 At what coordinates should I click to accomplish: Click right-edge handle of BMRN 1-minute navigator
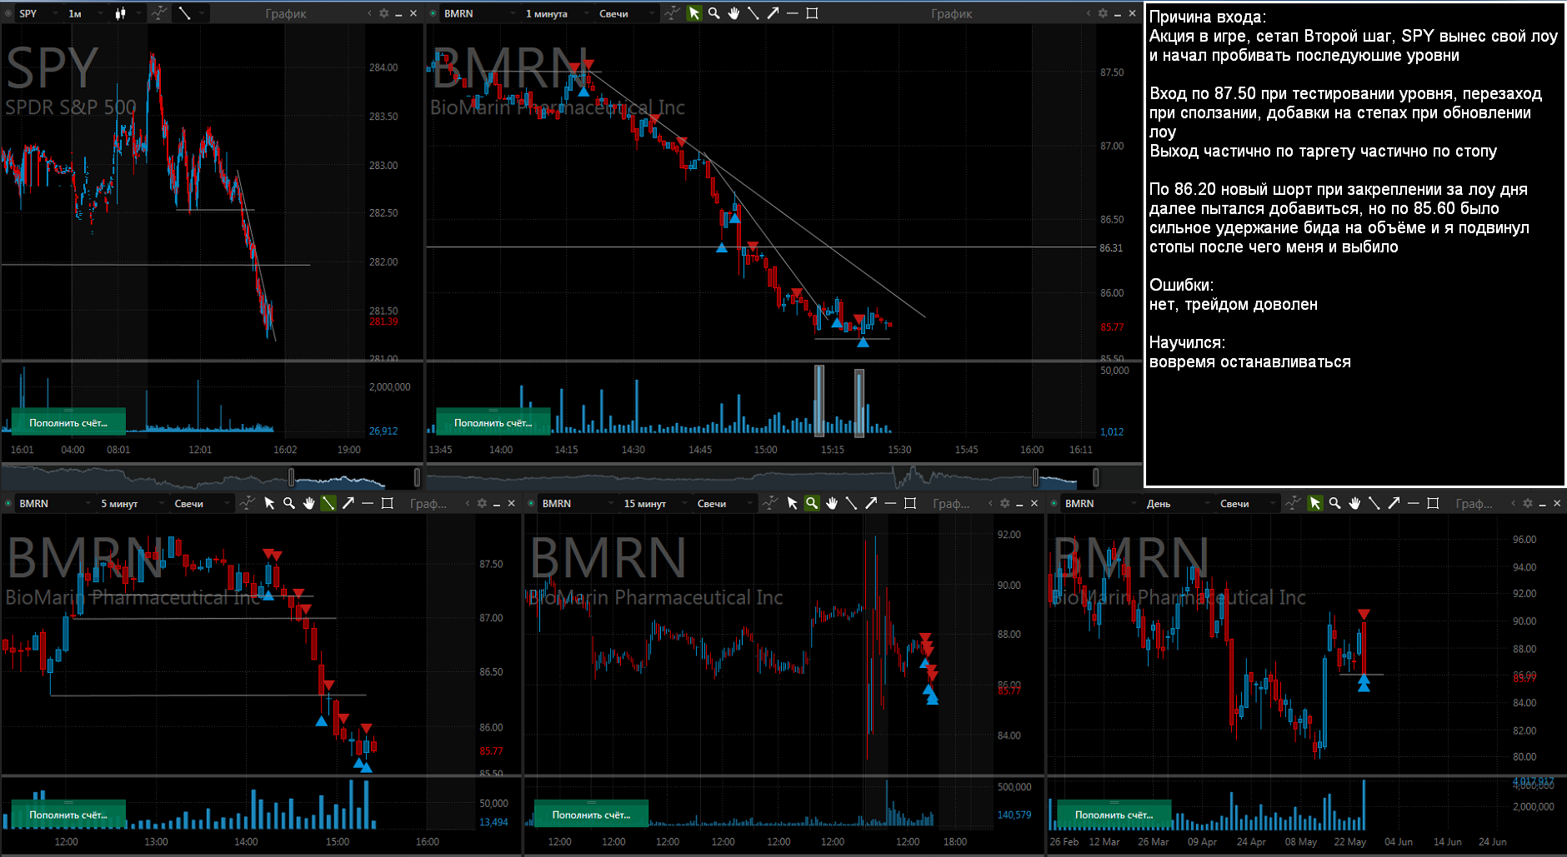pos(1095,476)
